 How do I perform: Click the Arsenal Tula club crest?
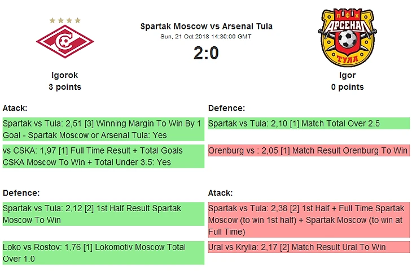pyautogui.click(x=348, y=37)
